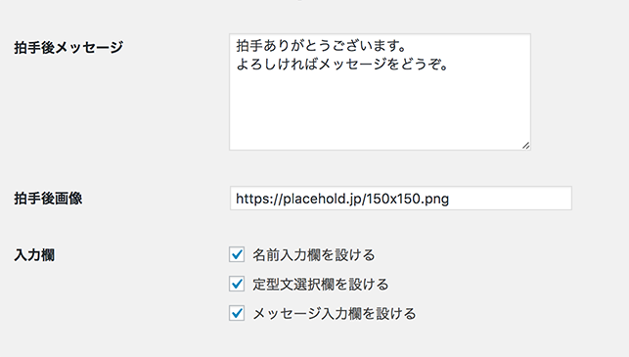
Task: Place cursor after .png in URL
Action: tap(450, 199)
